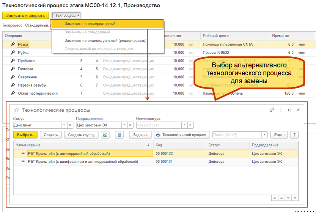
Task: Clear the Подразделение filter with X
Action: (130, 125)
